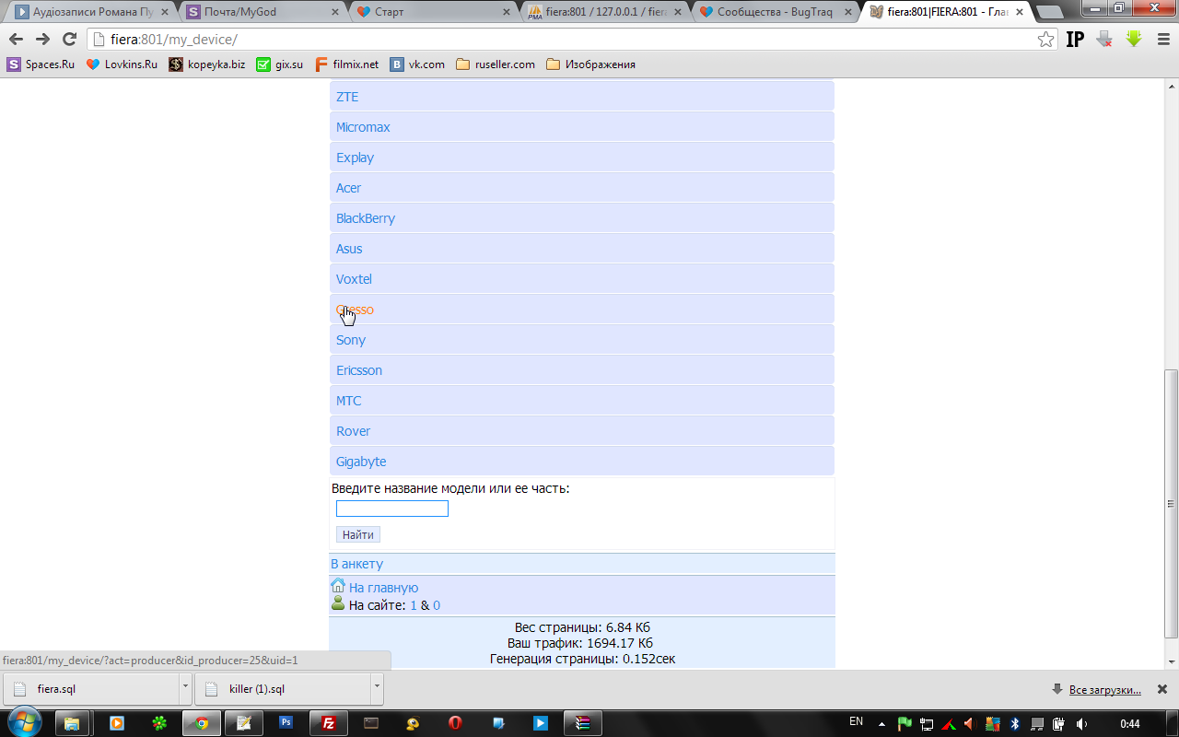The height and width of the screenshot is (737, 1179).
Task: Switch to Аудиозаписи Романа tab
Action: pos(90,12)
